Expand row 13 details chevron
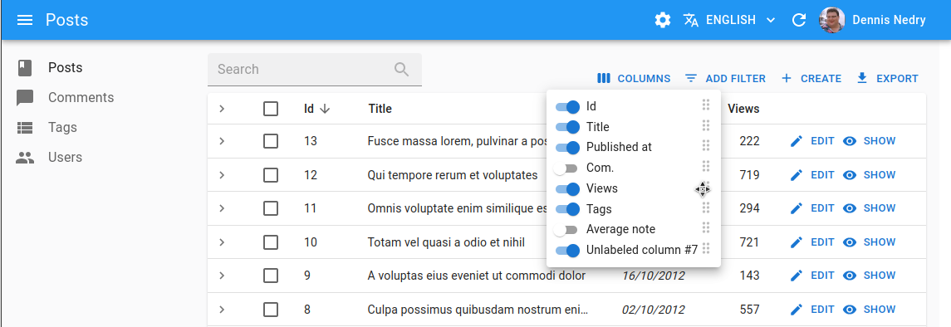This screenshot has width=951, height=327. [222, 141]
